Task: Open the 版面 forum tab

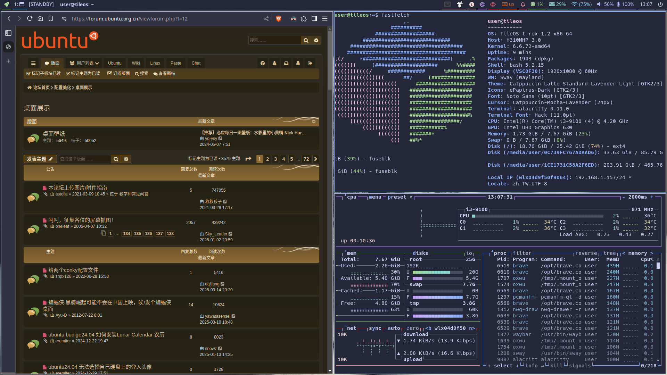Action: click(52, 63)
